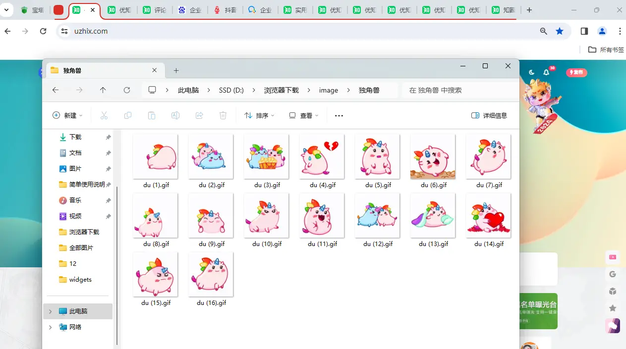Toggle the 详细信息 details pane
The width and height of the screenshot is (626, 349).
click(490, 115)
